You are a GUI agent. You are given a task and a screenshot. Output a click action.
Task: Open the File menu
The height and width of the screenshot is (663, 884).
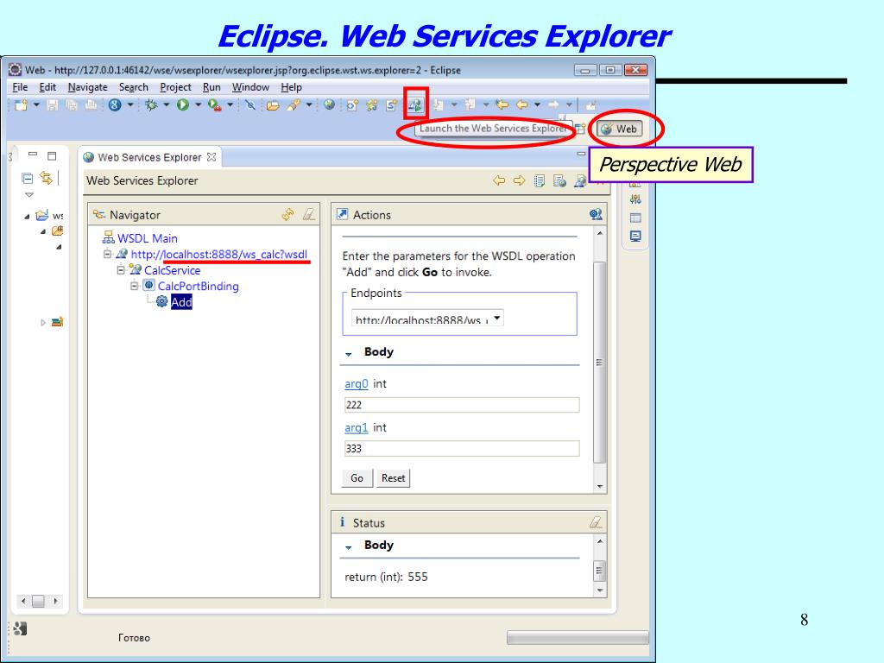pos(20,87)
